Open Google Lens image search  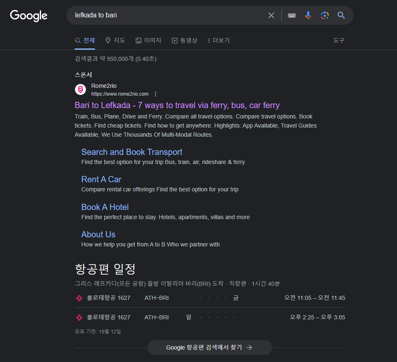coord(324,15)
